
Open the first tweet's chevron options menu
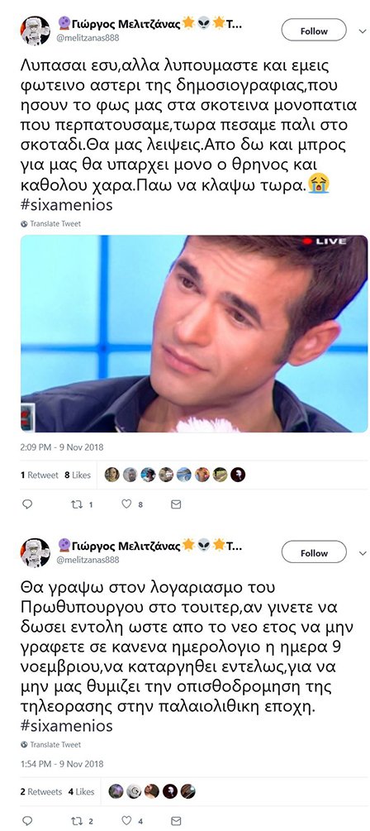pyautogui.click(x=363, y=31)
